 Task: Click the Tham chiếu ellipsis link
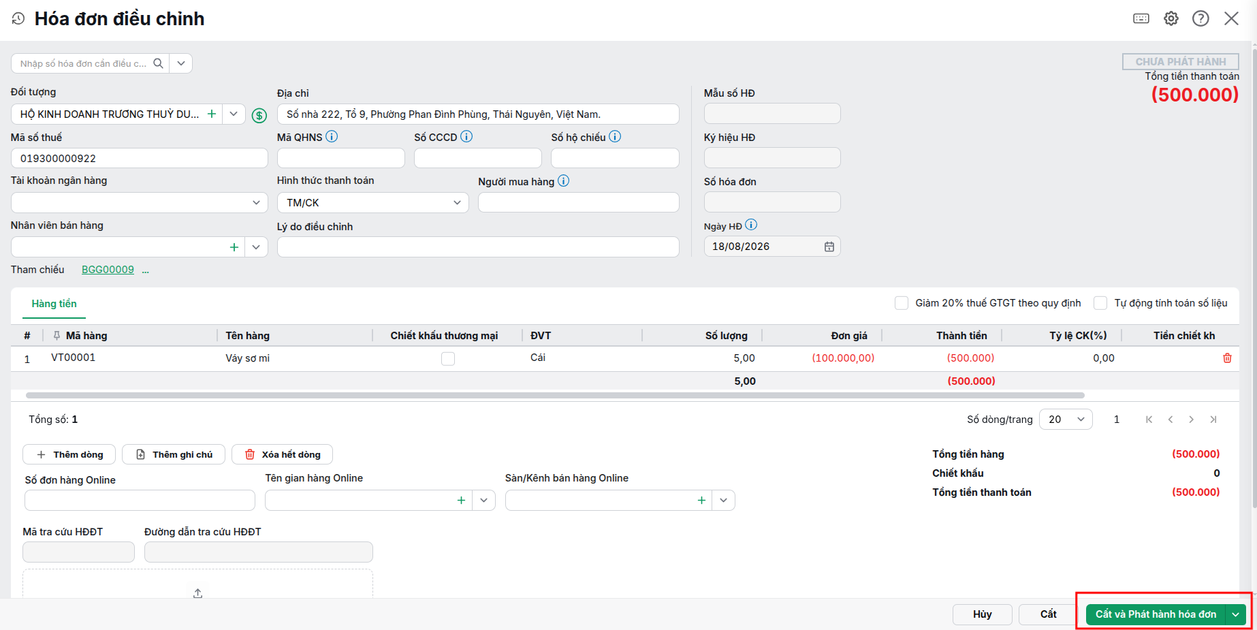[x=146, y=270]
